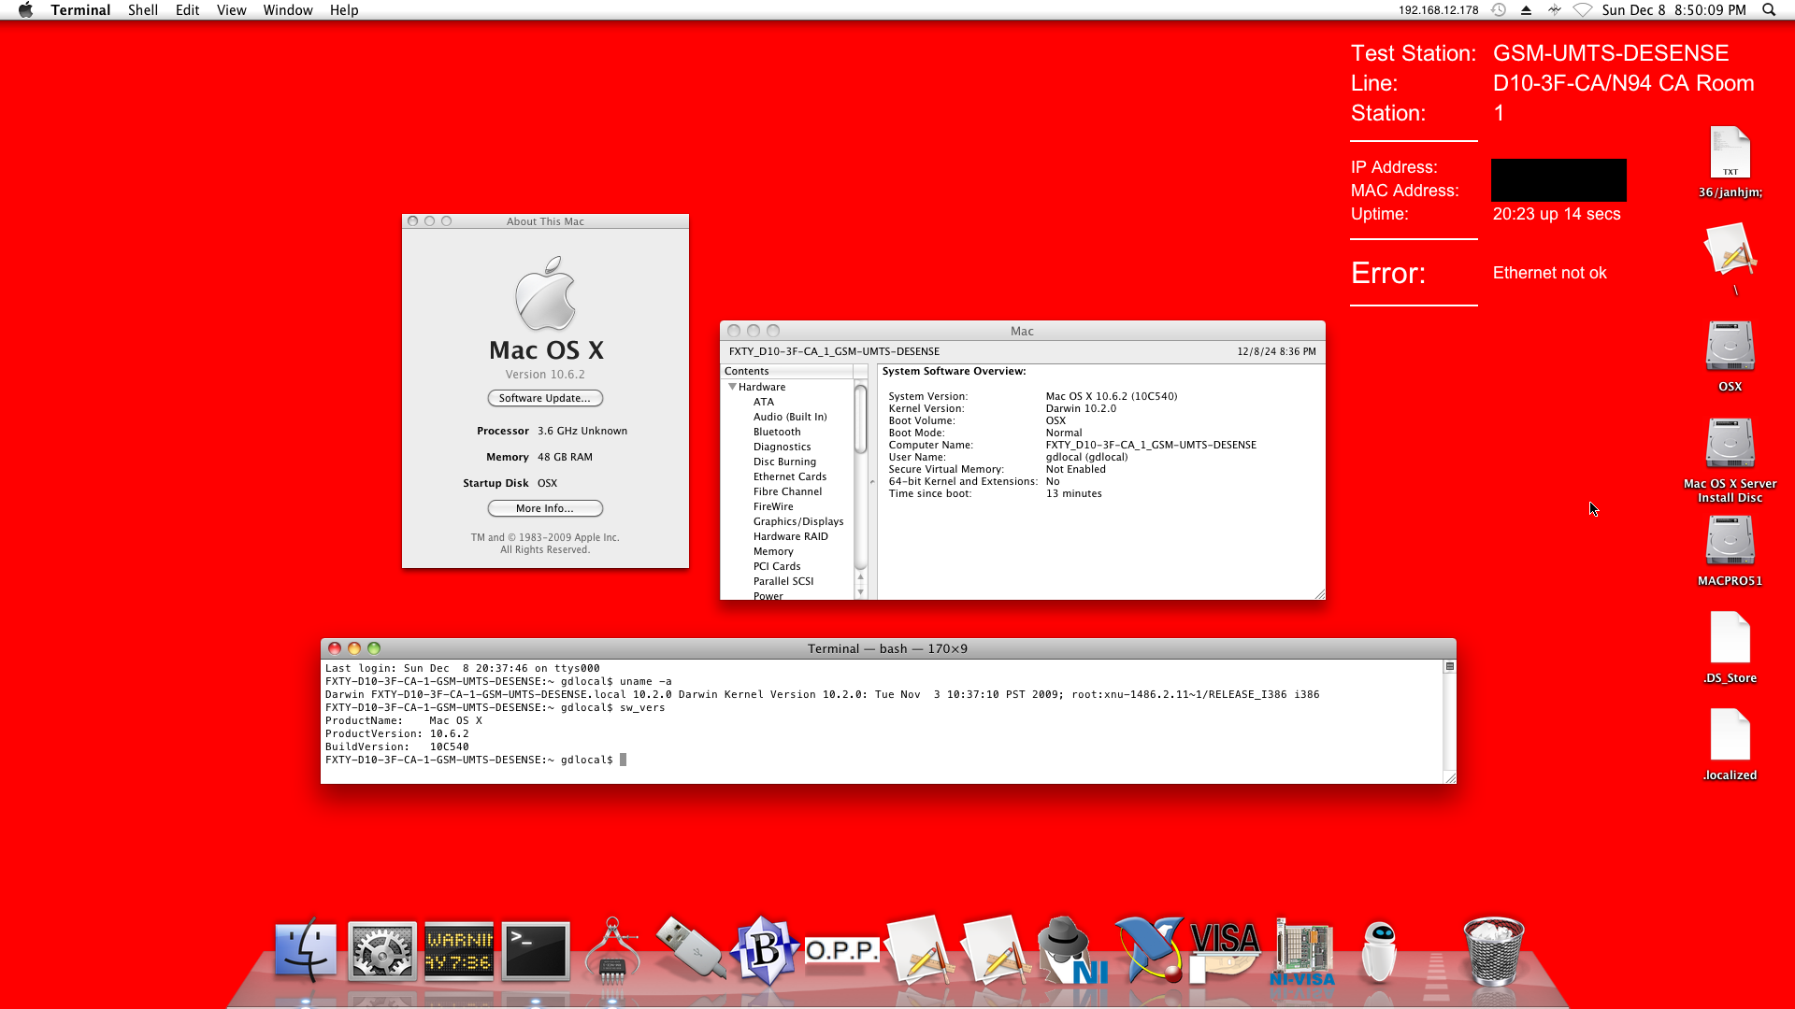Screen dimensions: 1795x1009
Task: Click the Wi-Fi status icon in menu bar
Action: (x=1582, y=10)
